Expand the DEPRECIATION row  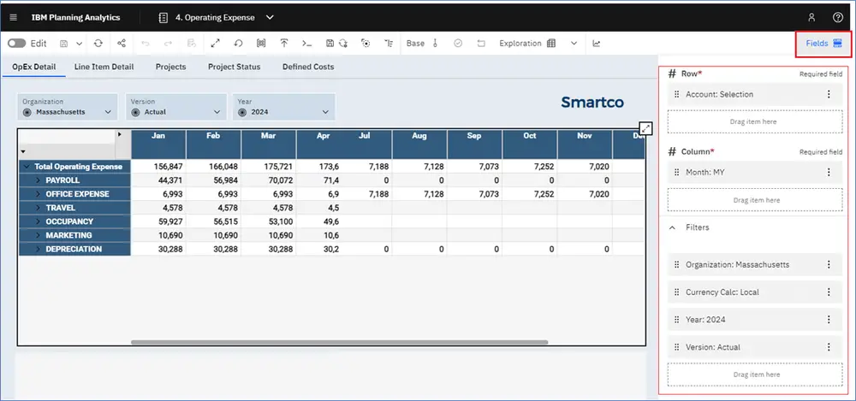pos(39,250)
